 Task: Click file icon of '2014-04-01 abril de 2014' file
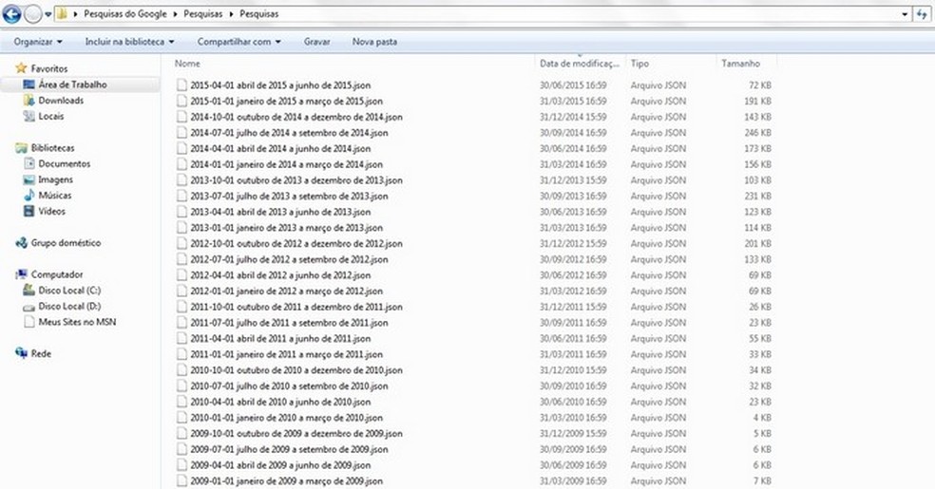point(181,148)
